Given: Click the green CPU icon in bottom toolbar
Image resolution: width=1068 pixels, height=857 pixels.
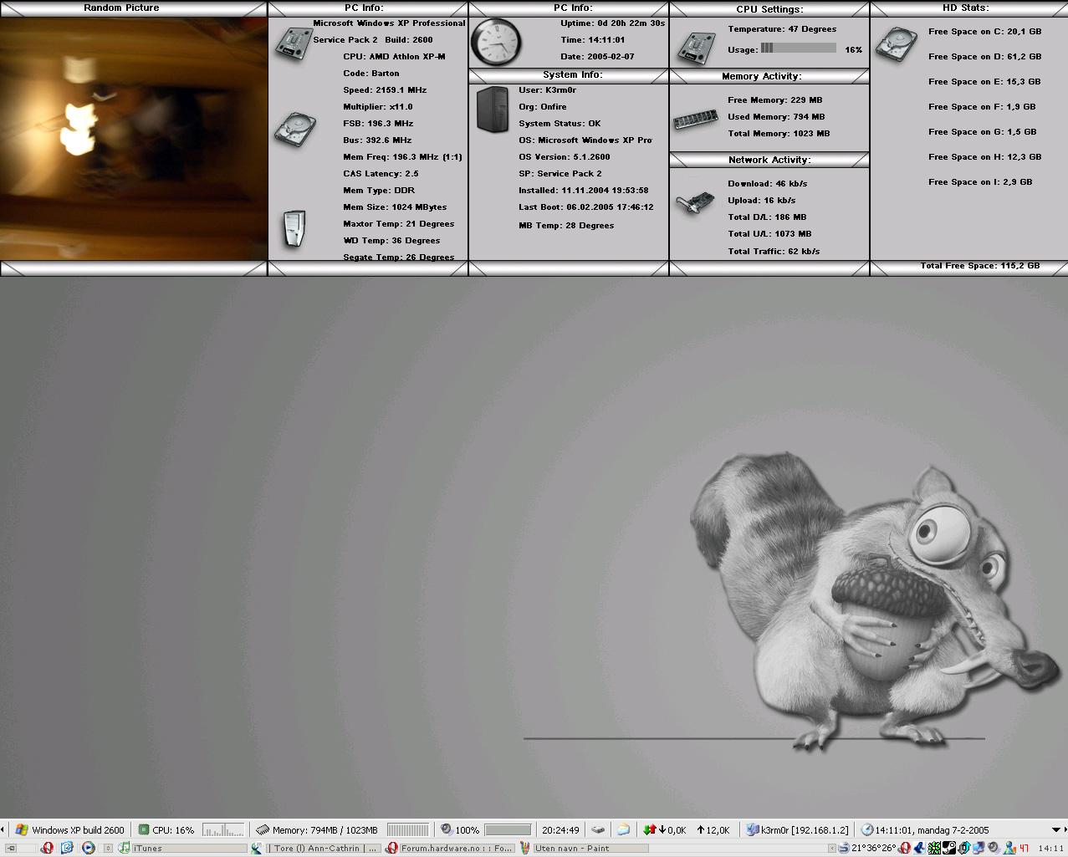Looking at the screenshot, I should (144, 830).
